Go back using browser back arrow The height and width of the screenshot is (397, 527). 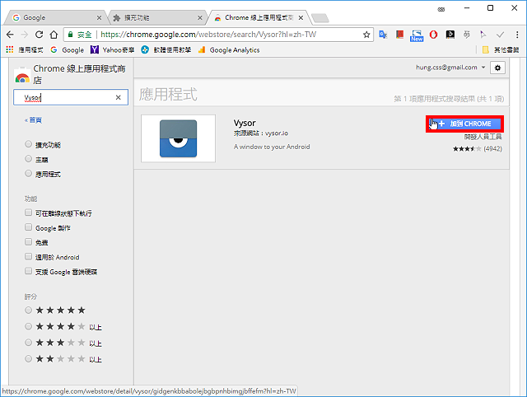[x=10, y=35]
